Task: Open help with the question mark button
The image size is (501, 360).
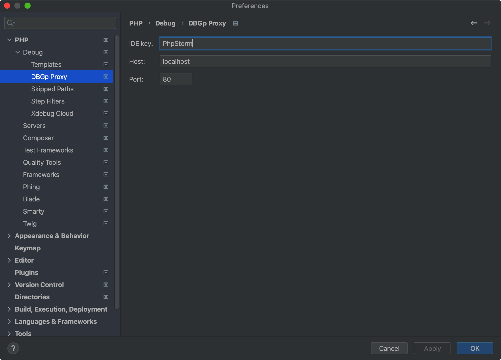Action: [x=13, y=348]
